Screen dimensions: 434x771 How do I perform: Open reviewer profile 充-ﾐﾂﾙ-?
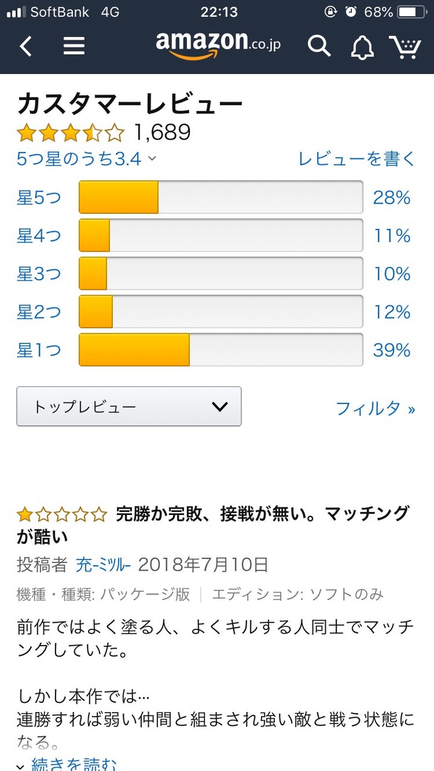click(x=103, y=565)
